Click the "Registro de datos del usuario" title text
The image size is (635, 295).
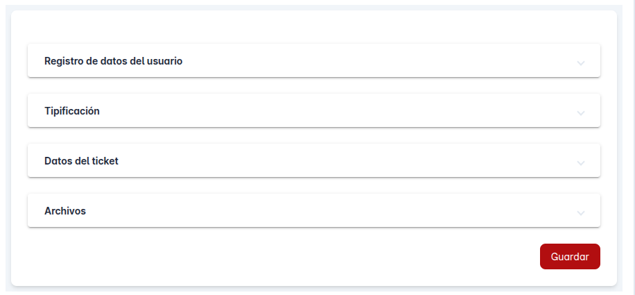[113, 61]
